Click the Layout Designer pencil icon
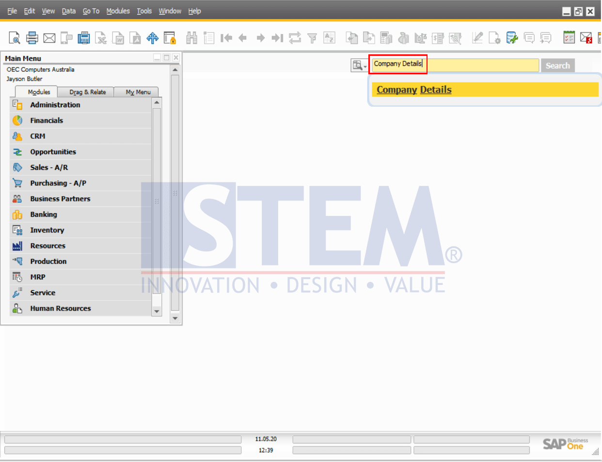Image resolution: width=602 pixels, height=462 pixels. click(x=477, y=38)
